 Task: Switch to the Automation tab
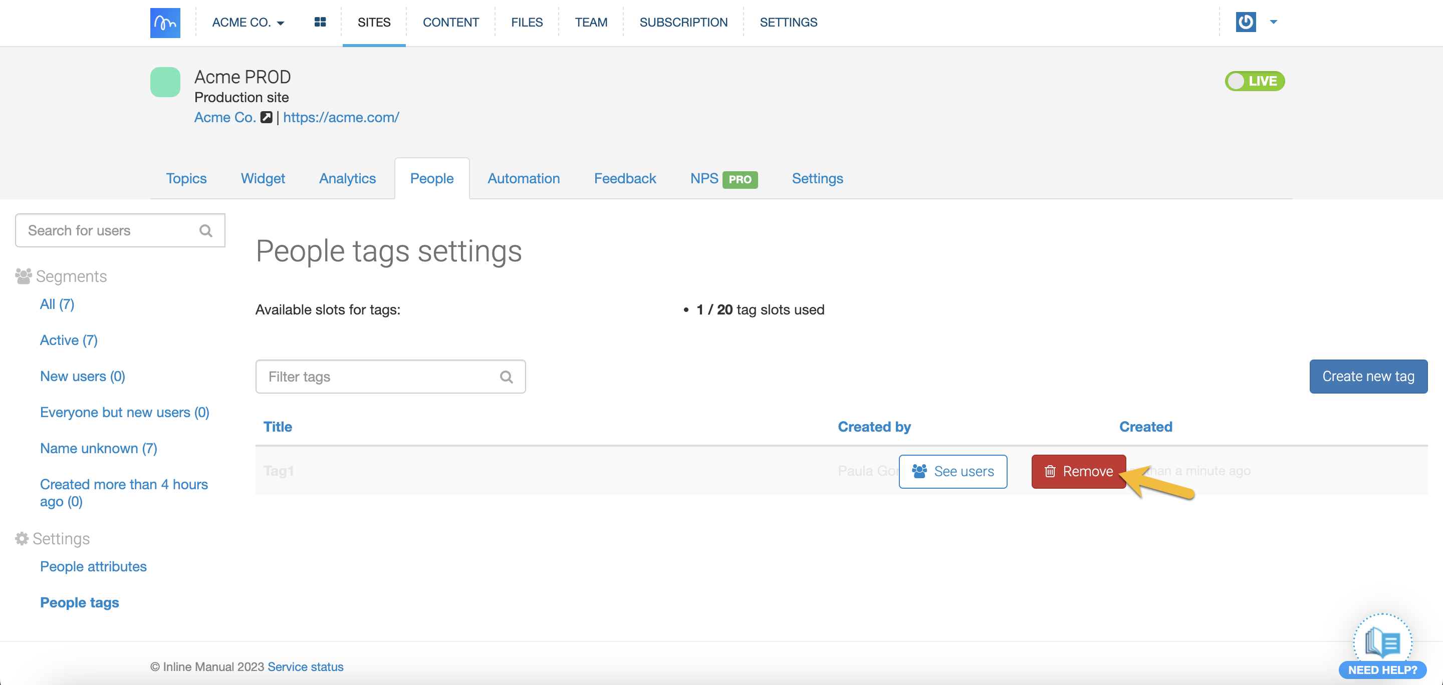pos(523,179)
